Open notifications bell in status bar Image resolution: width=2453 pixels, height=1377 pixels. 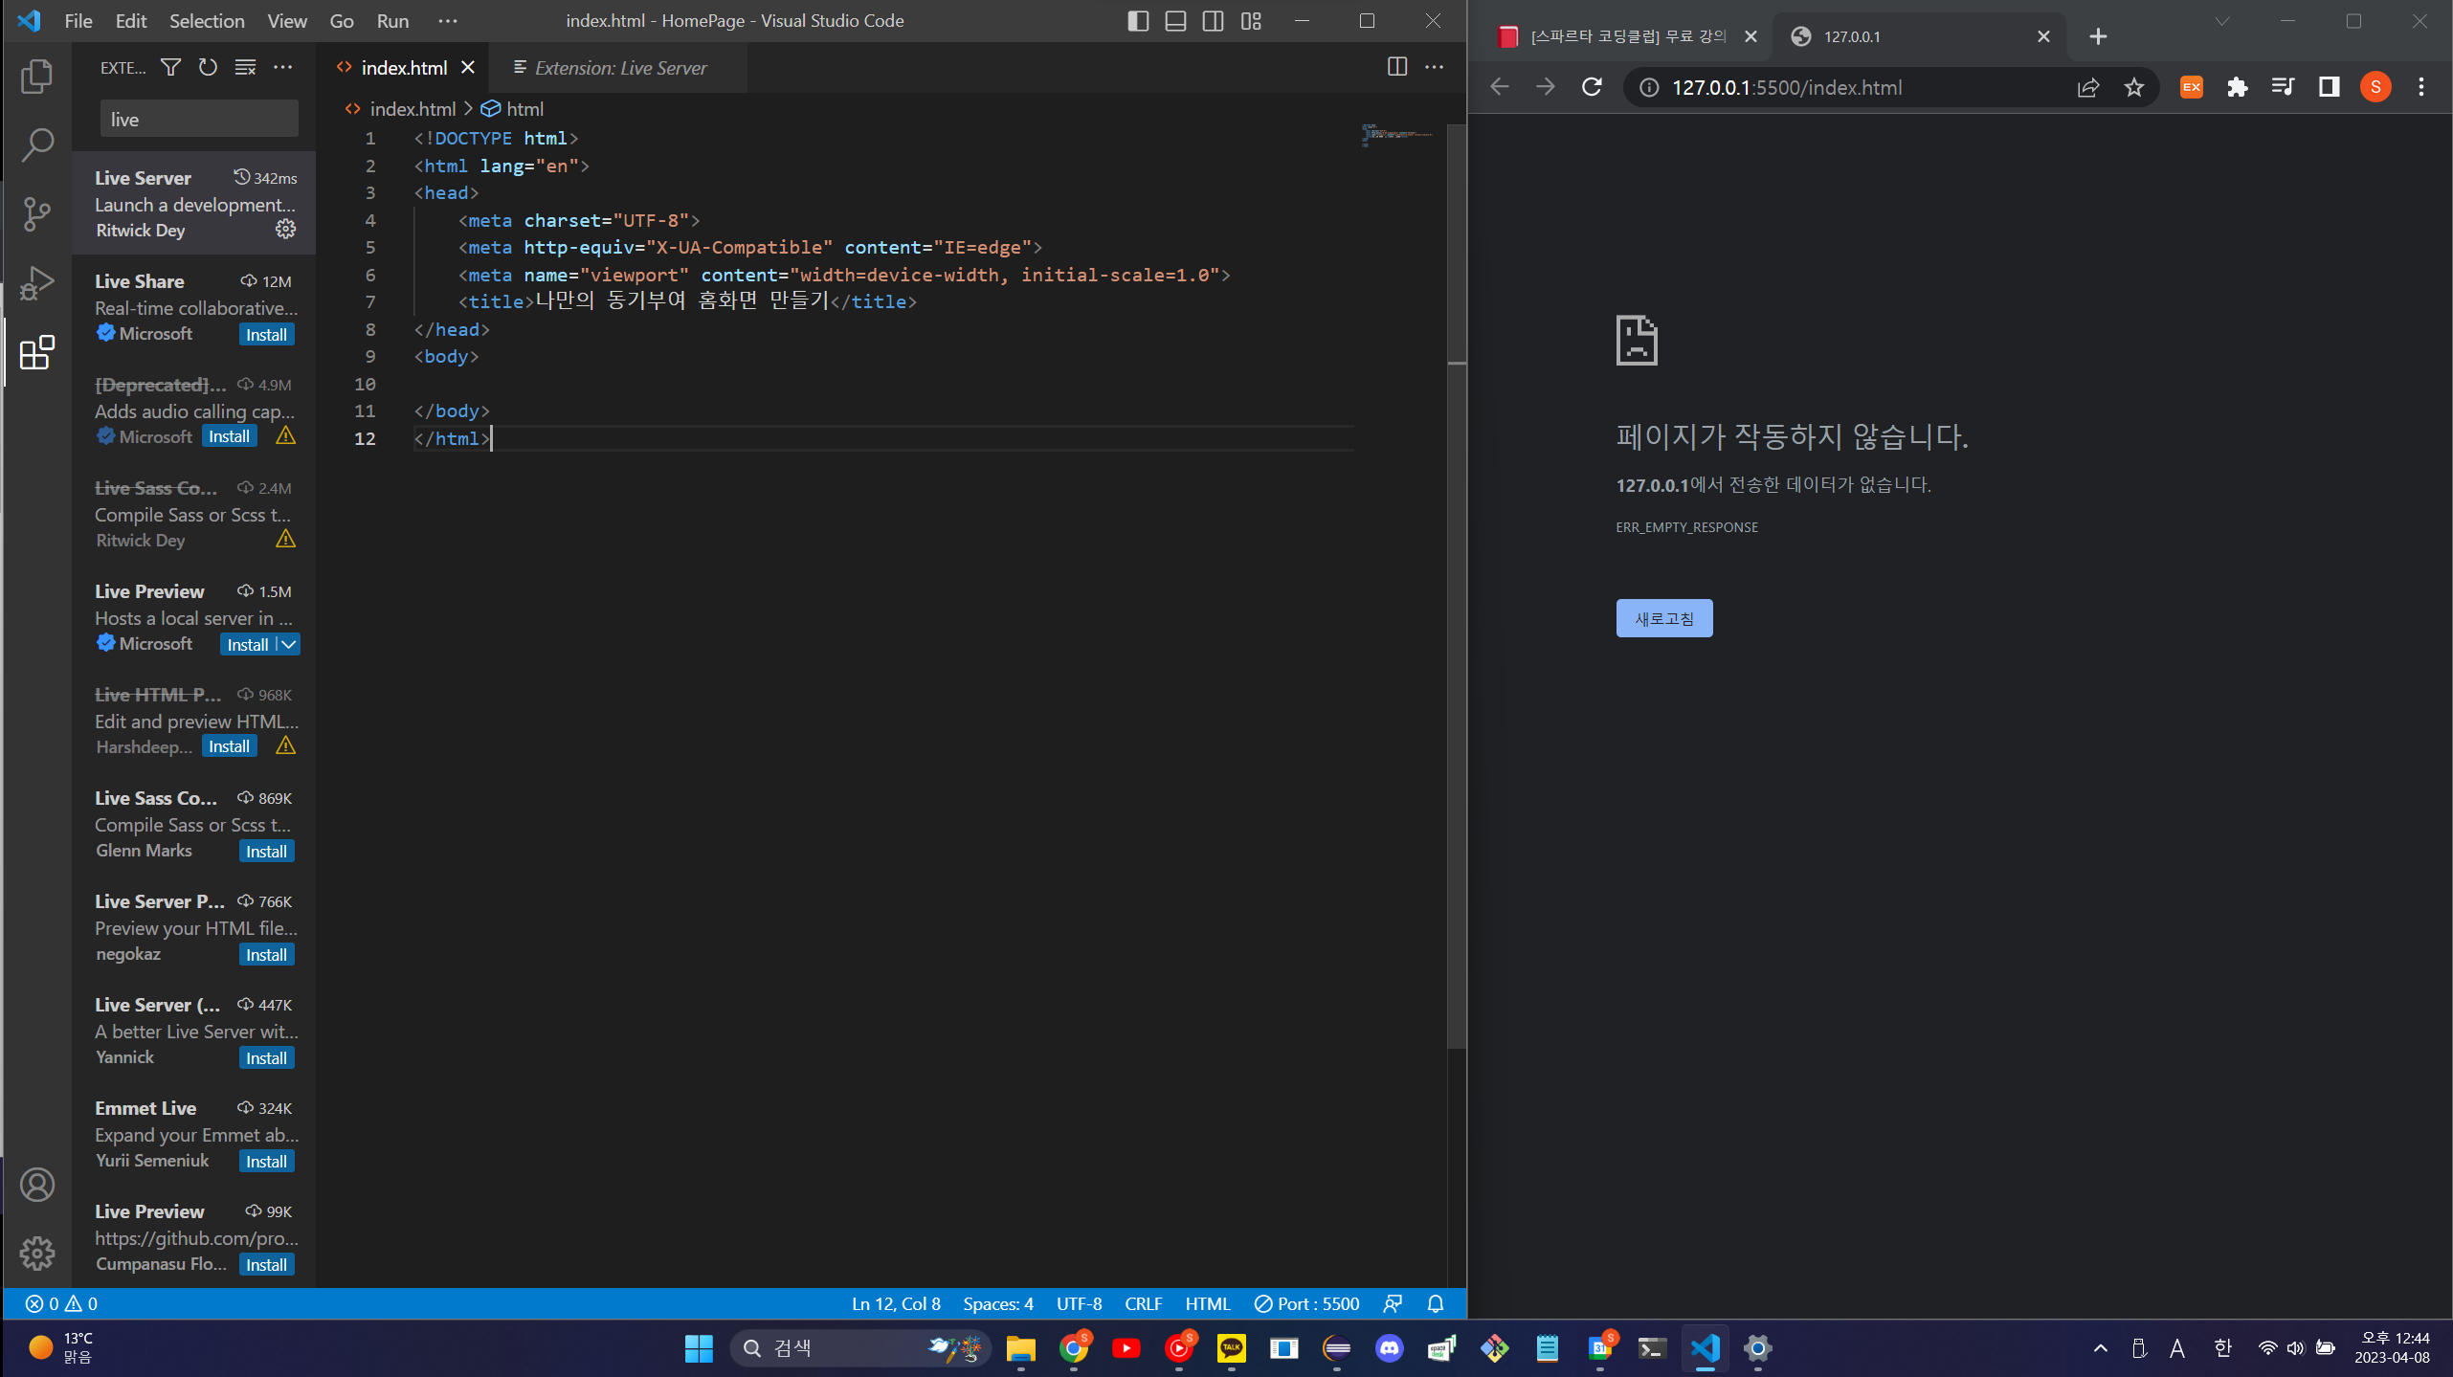pos(1435,1303)
